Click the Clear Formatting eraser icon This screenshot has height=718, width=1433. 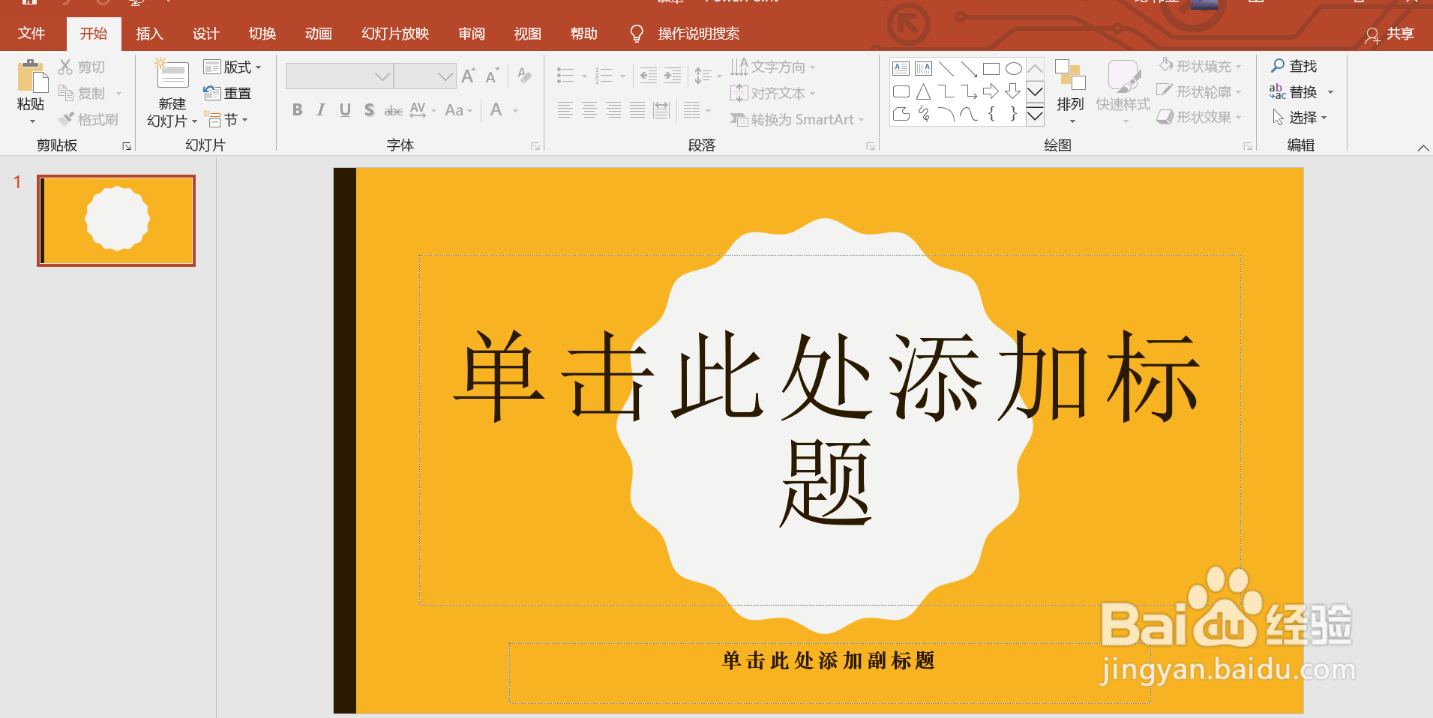pyautogui.click(x=525, y=76)
